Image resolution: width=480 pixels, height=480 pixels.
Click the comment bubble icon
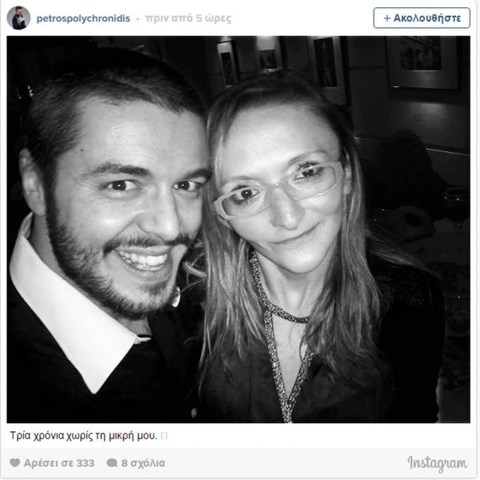point(112,463)
